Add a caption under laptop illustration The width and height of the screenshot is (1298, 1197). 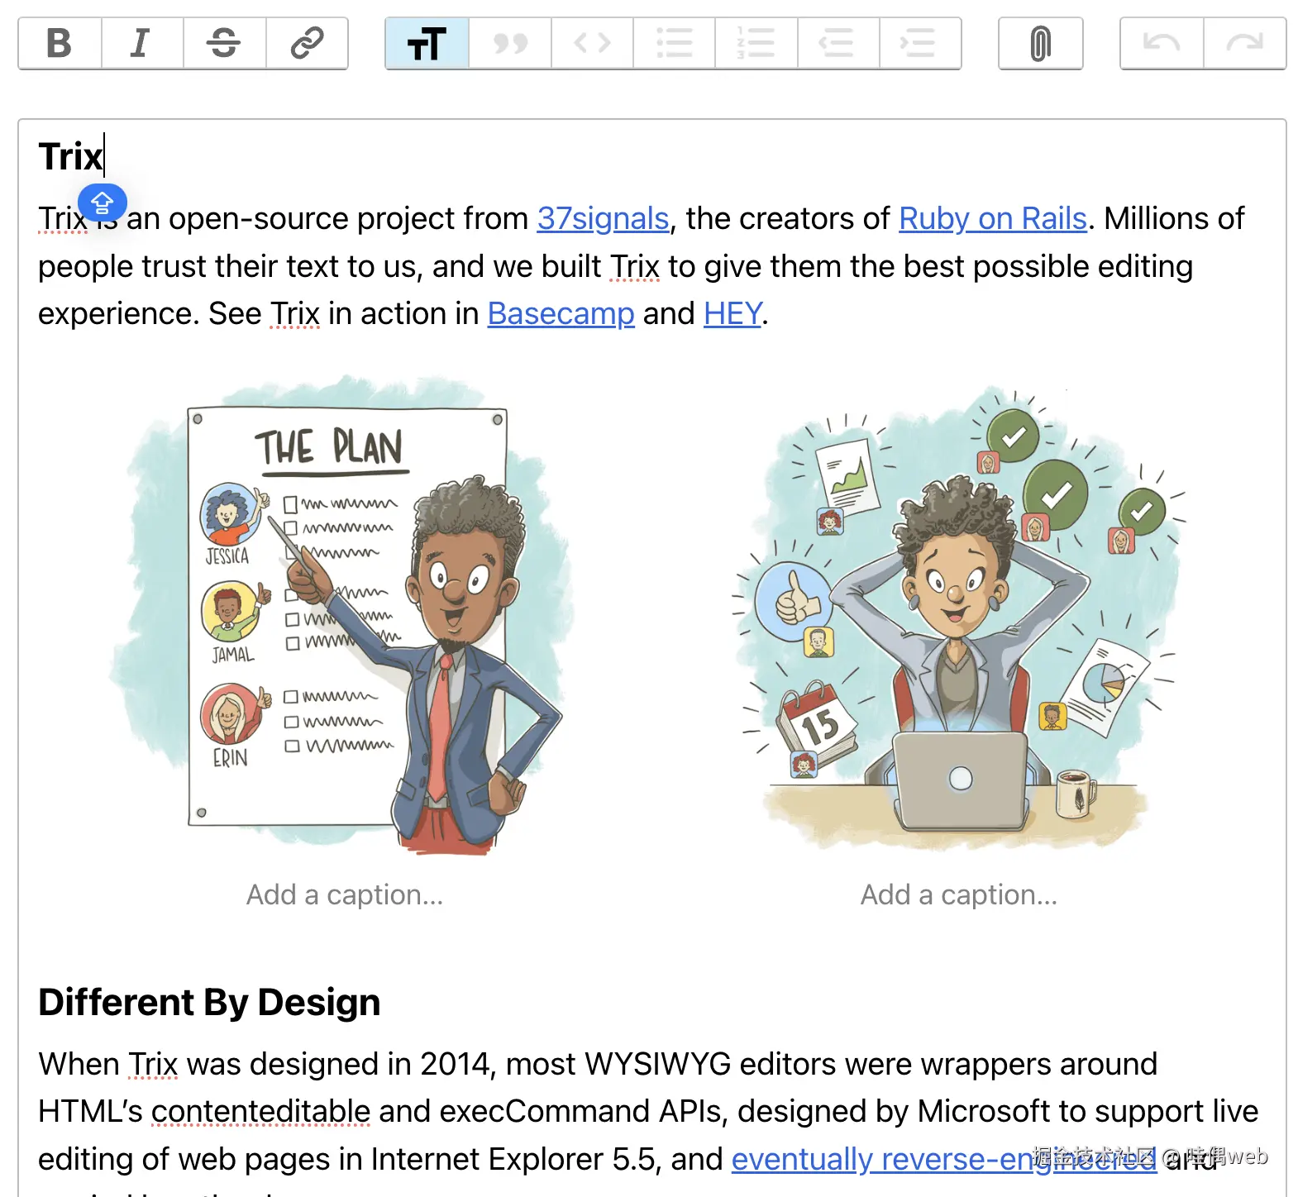coord(959,894)
